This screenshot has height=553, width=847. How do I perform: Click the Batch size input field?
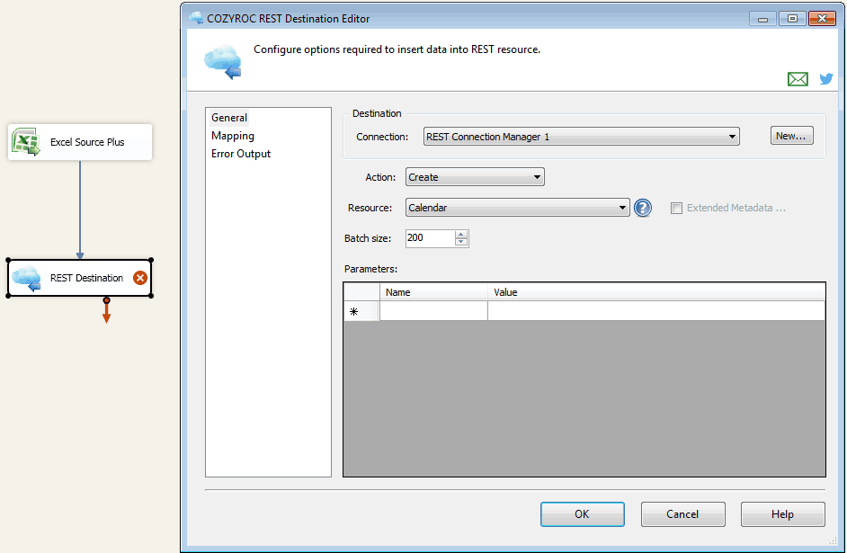pyautogui.click(x=430, y=238)
